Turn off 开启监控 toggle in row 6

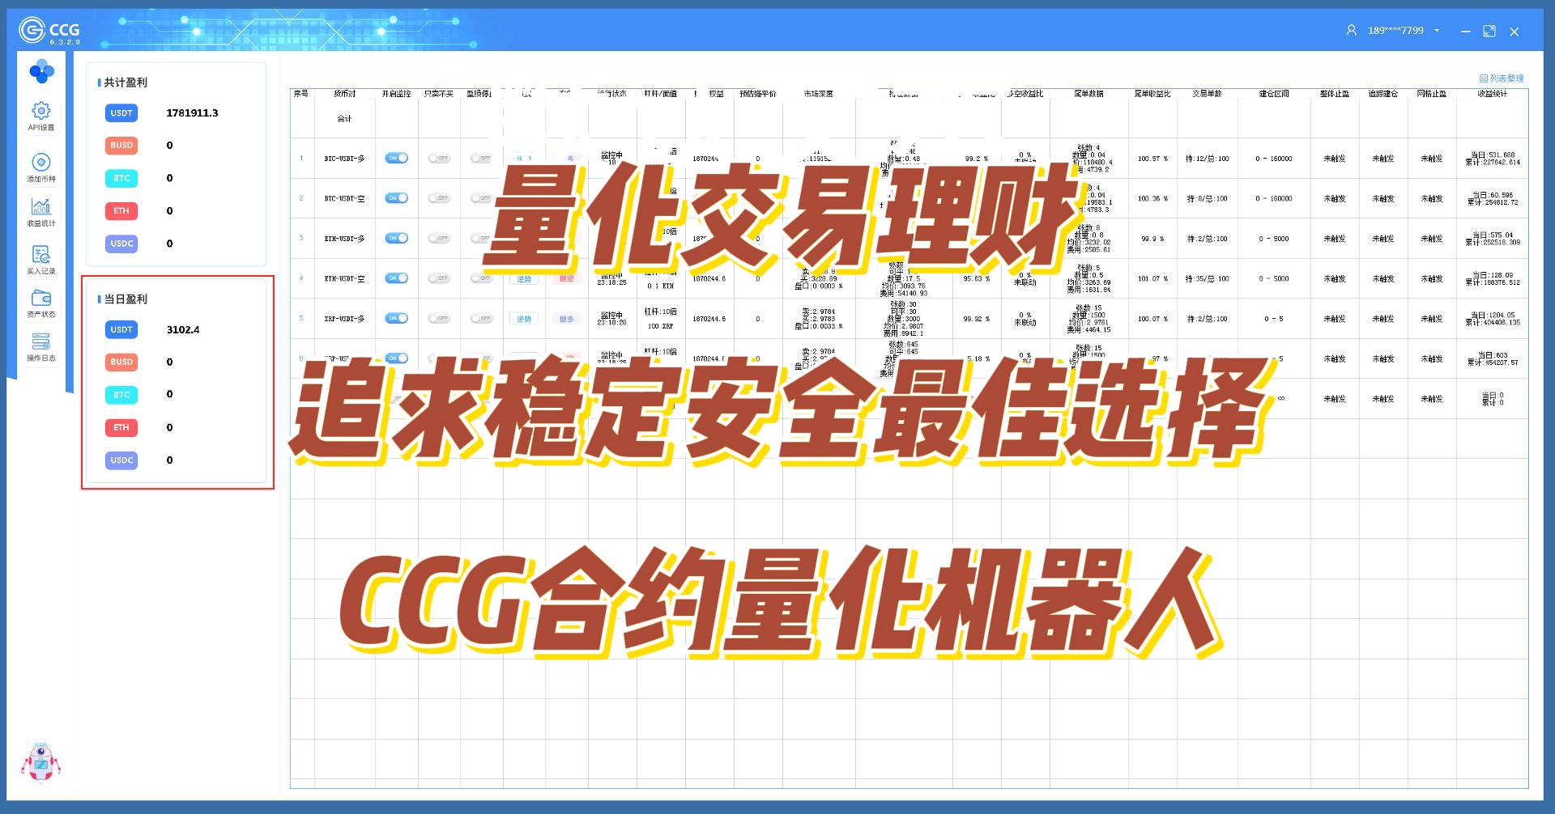pyautogui.click(x=396, y=358)
